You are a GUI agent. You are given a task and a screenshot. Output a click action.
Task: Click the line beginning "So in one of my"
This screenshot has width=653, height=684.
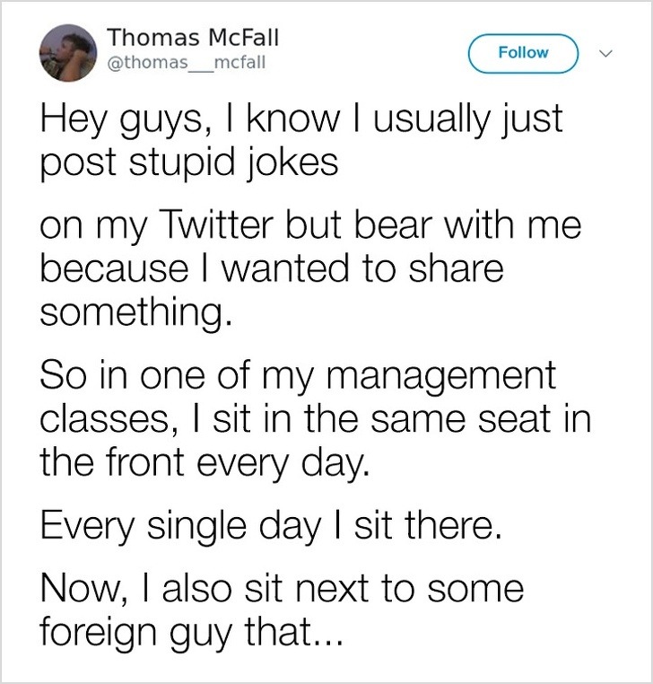click(296, 376)
